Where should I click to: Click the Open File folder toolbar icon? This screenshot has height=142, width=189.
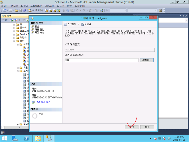[x=17, y=10]
